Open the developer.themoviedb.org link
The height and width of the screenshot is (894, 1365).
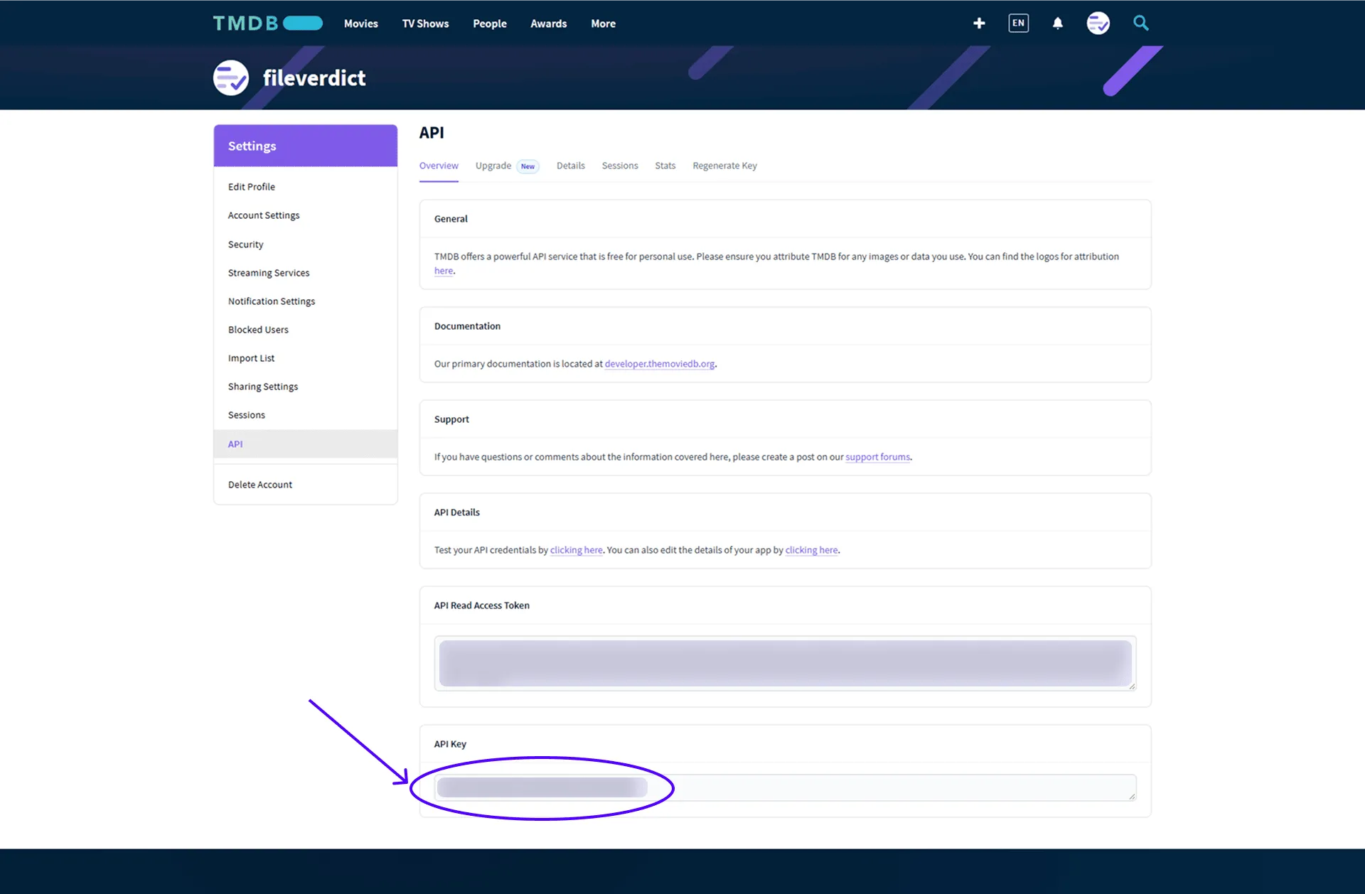[x=660, y=364]
